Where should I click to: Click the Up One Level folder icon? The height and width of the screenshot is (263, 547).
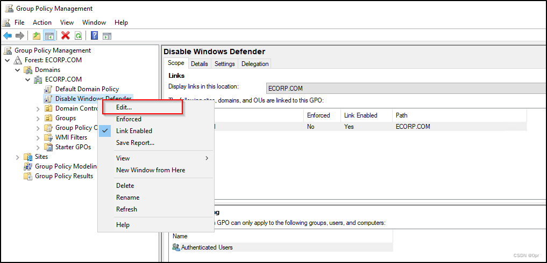click(37, 35)
